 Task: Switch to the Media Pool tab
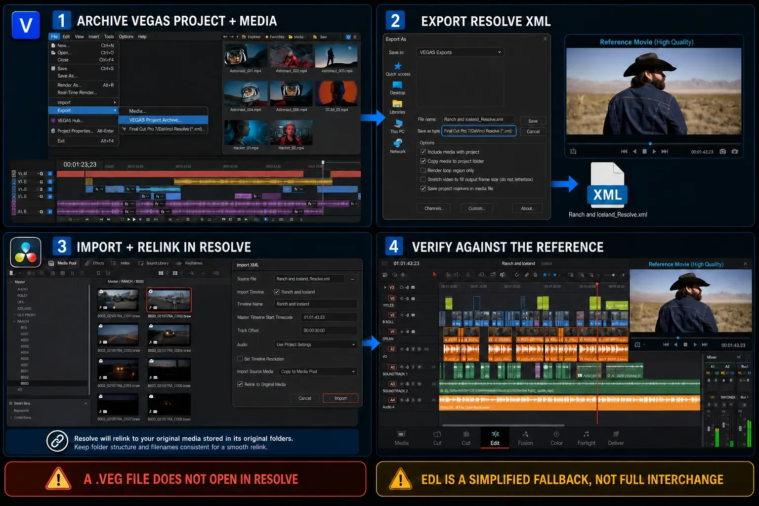(62, 263)
